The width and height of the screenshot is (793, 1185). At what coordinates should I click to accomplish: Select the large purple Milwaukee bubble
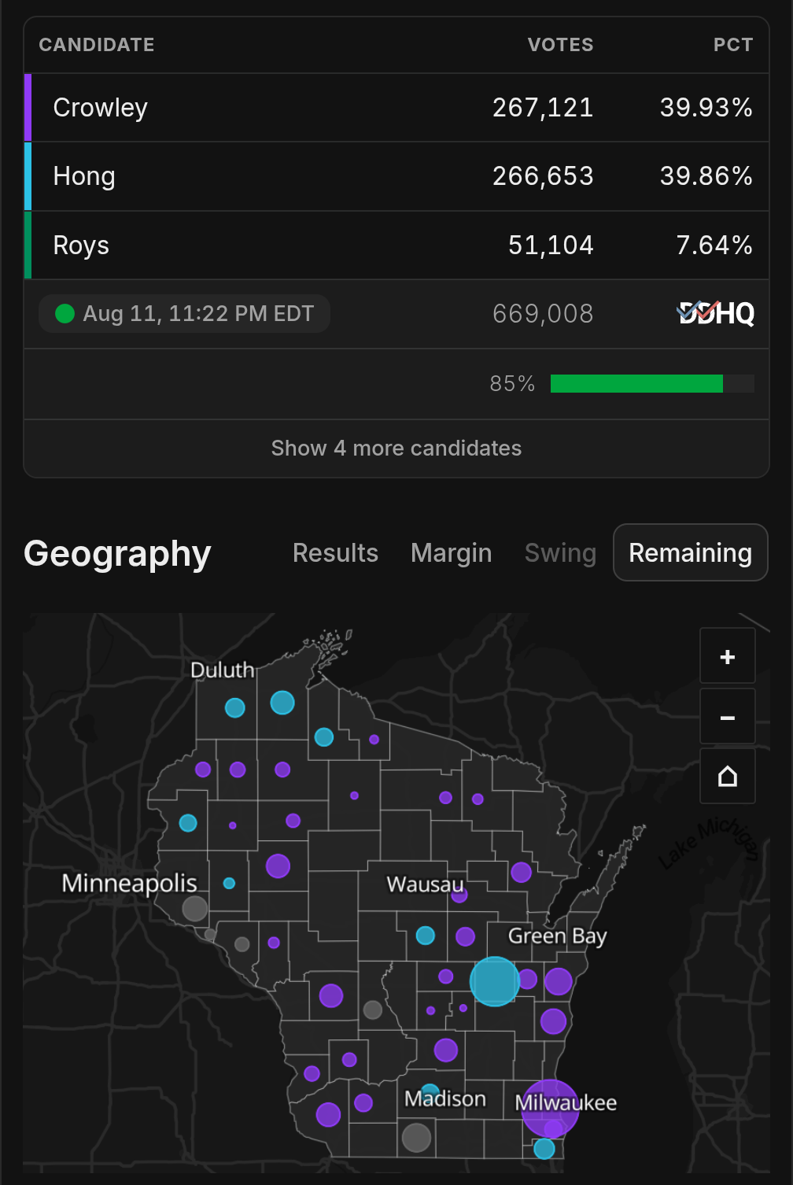point(550,1109)
